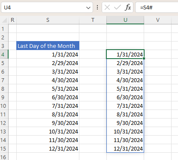Click column S cell showing 8/31/2024
This screenshot has width=178, height=160.
(48, 114)
